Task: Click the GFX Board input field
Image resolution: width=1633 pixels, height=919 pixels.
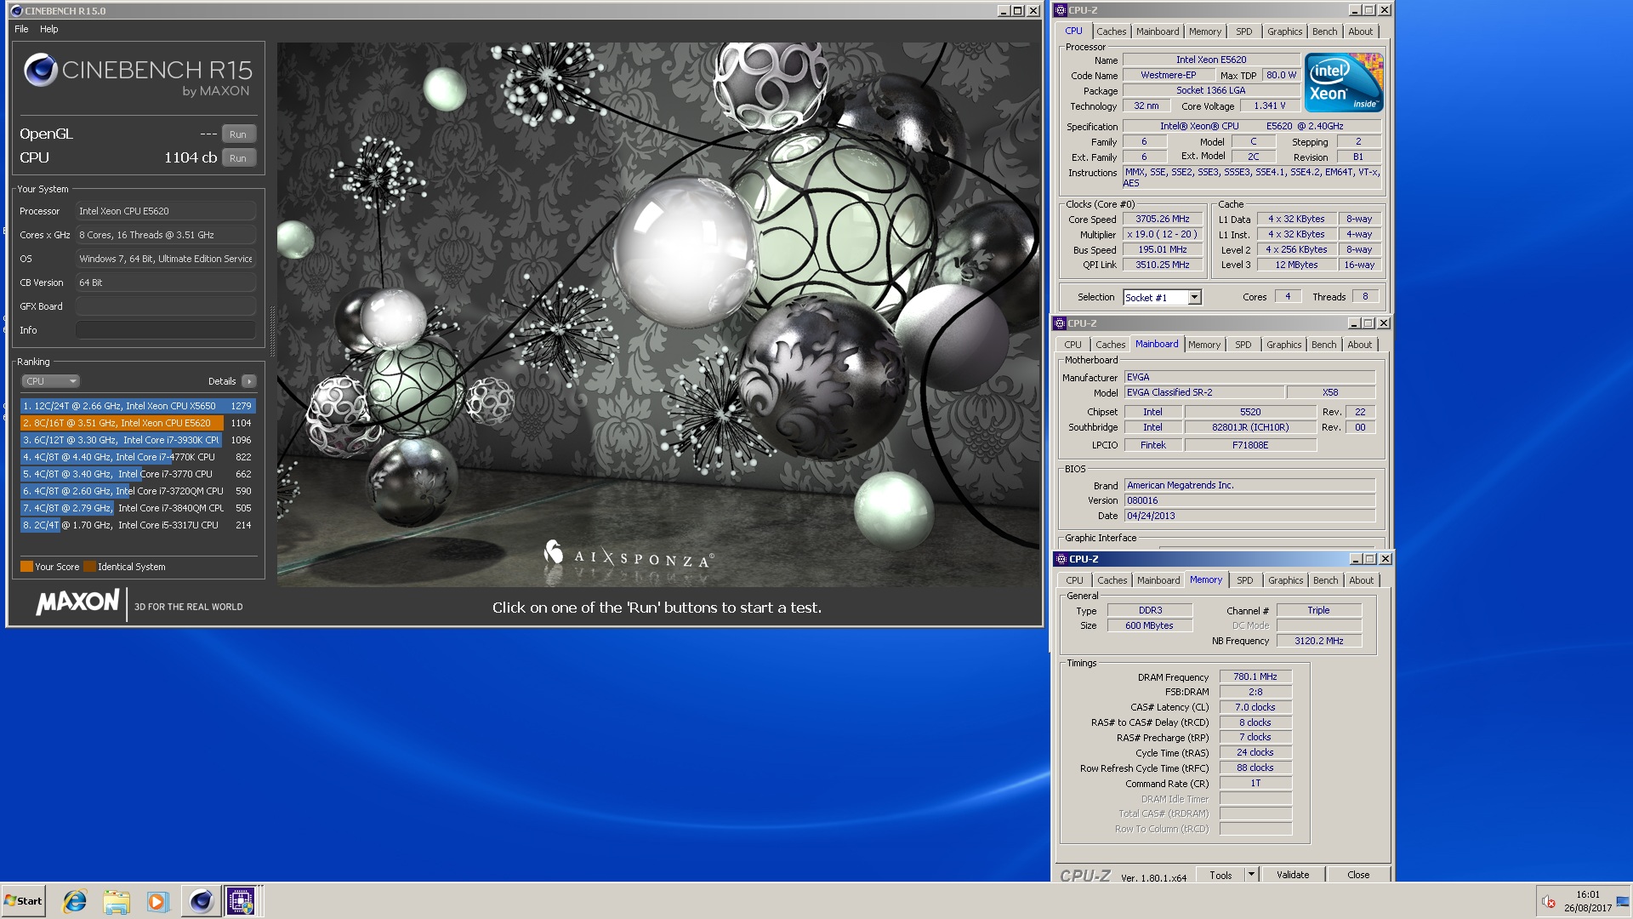Action: coord(166,306)
